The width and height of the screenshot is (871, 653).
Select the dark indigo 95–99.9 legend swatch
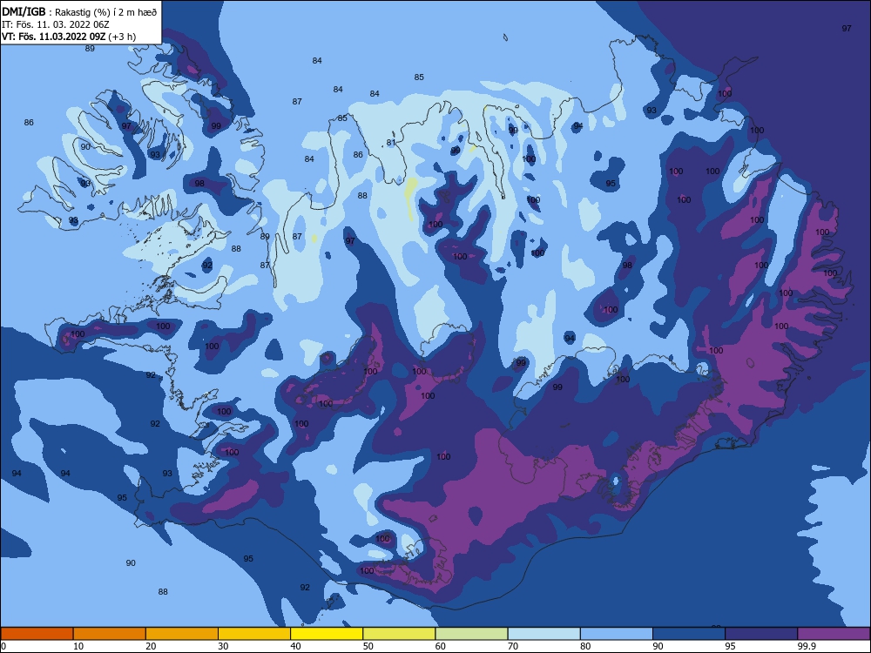[761, 634]
